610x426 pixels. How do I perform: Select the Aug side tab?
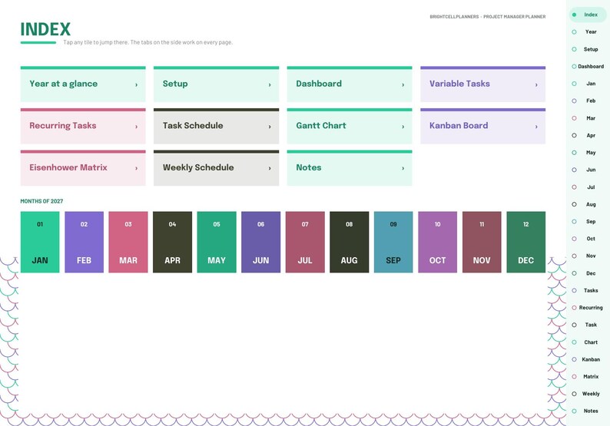pos(588,204)
